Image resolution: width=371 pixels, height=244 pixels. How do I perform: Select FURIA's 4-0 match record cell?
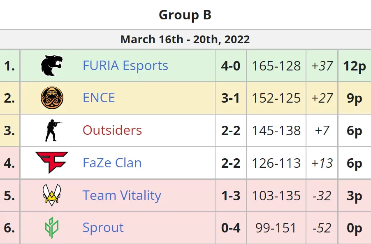coord(231,66)
